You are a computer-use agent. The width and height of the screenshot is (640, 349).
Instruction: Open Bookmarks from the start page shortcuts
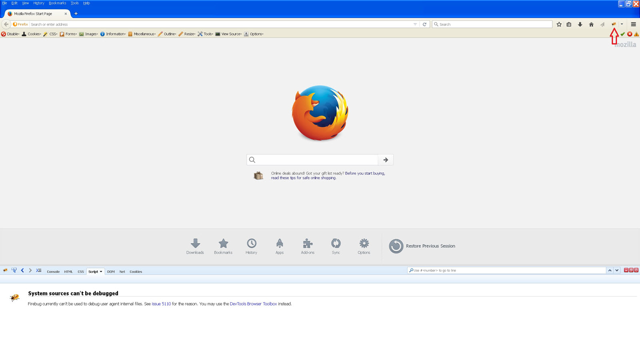click(223, 246)
